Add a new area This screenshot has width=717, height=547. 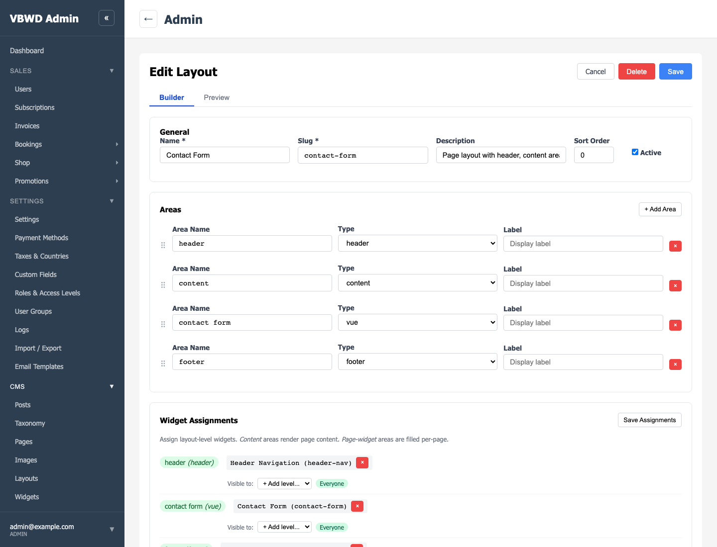[660, 209]
